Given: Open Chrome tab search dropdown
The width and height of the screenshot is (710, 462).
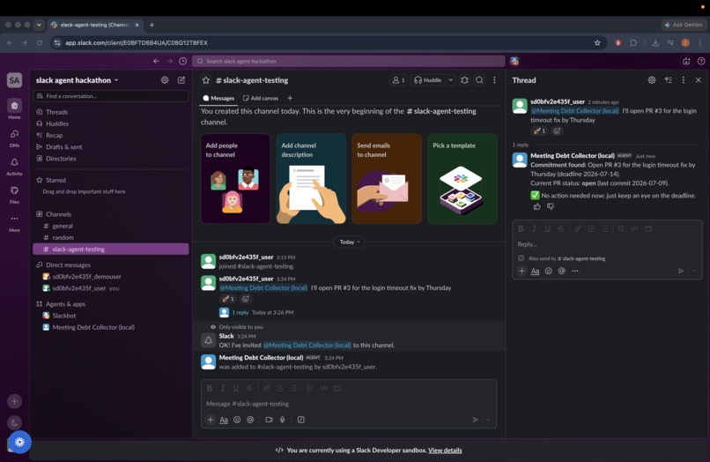Looking at the screenshot, I should (x=39, y=25).
